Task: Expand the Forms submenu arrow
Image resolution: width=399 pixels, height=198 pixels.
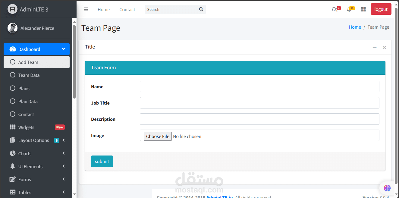Action: coord(64,179)
